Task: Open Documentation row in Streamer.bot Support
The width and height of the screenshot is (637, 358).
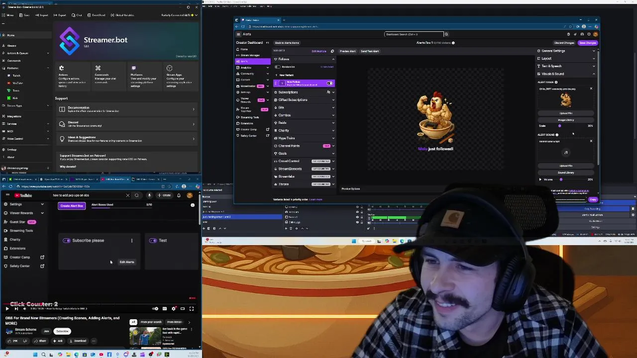Action: pos(127,109)
